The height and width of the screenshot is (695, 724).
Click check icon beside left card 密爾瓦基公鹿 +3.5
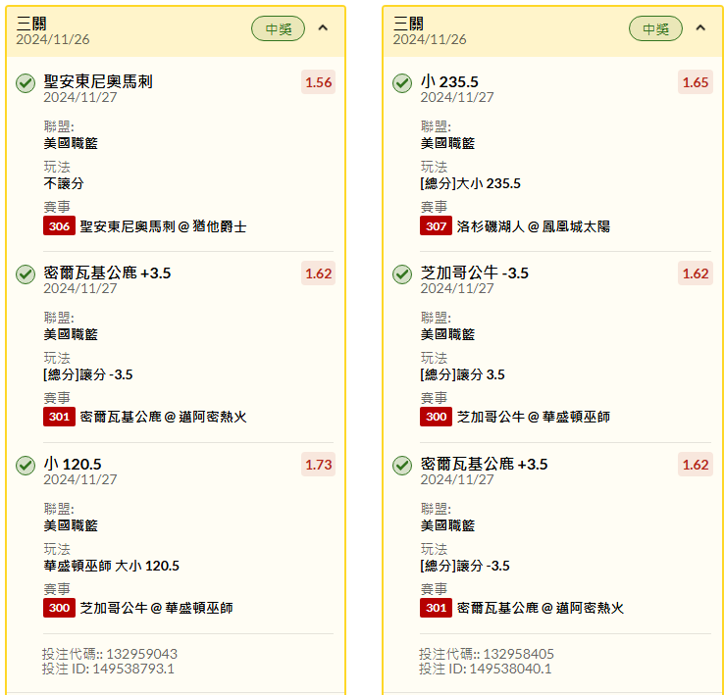click(x=26, y=274)
